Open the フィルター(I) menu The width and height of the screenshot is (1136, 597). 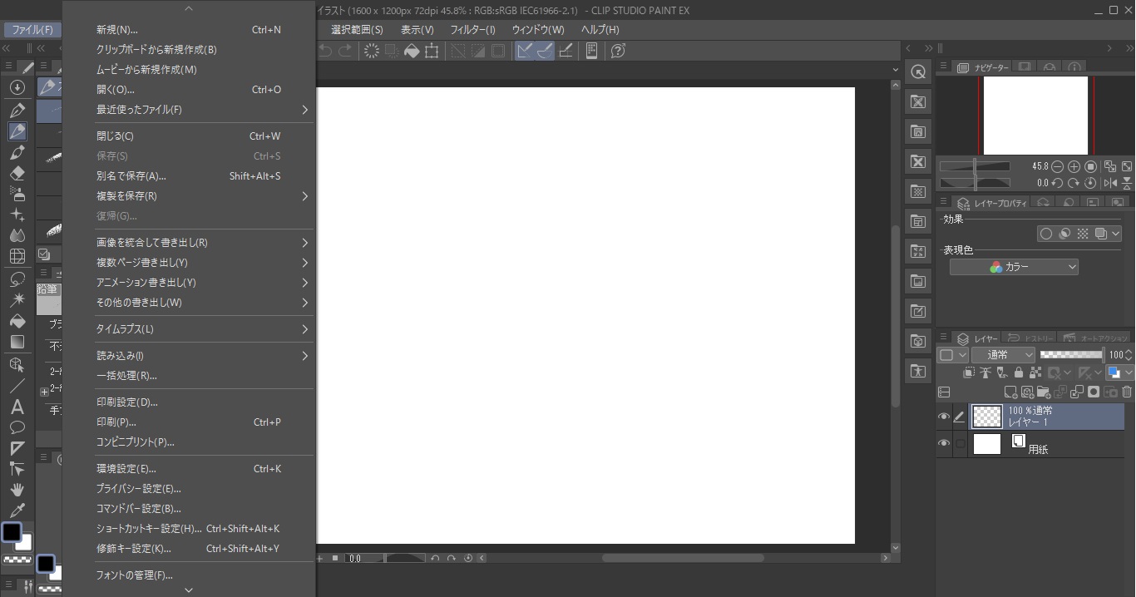point(472,30)
